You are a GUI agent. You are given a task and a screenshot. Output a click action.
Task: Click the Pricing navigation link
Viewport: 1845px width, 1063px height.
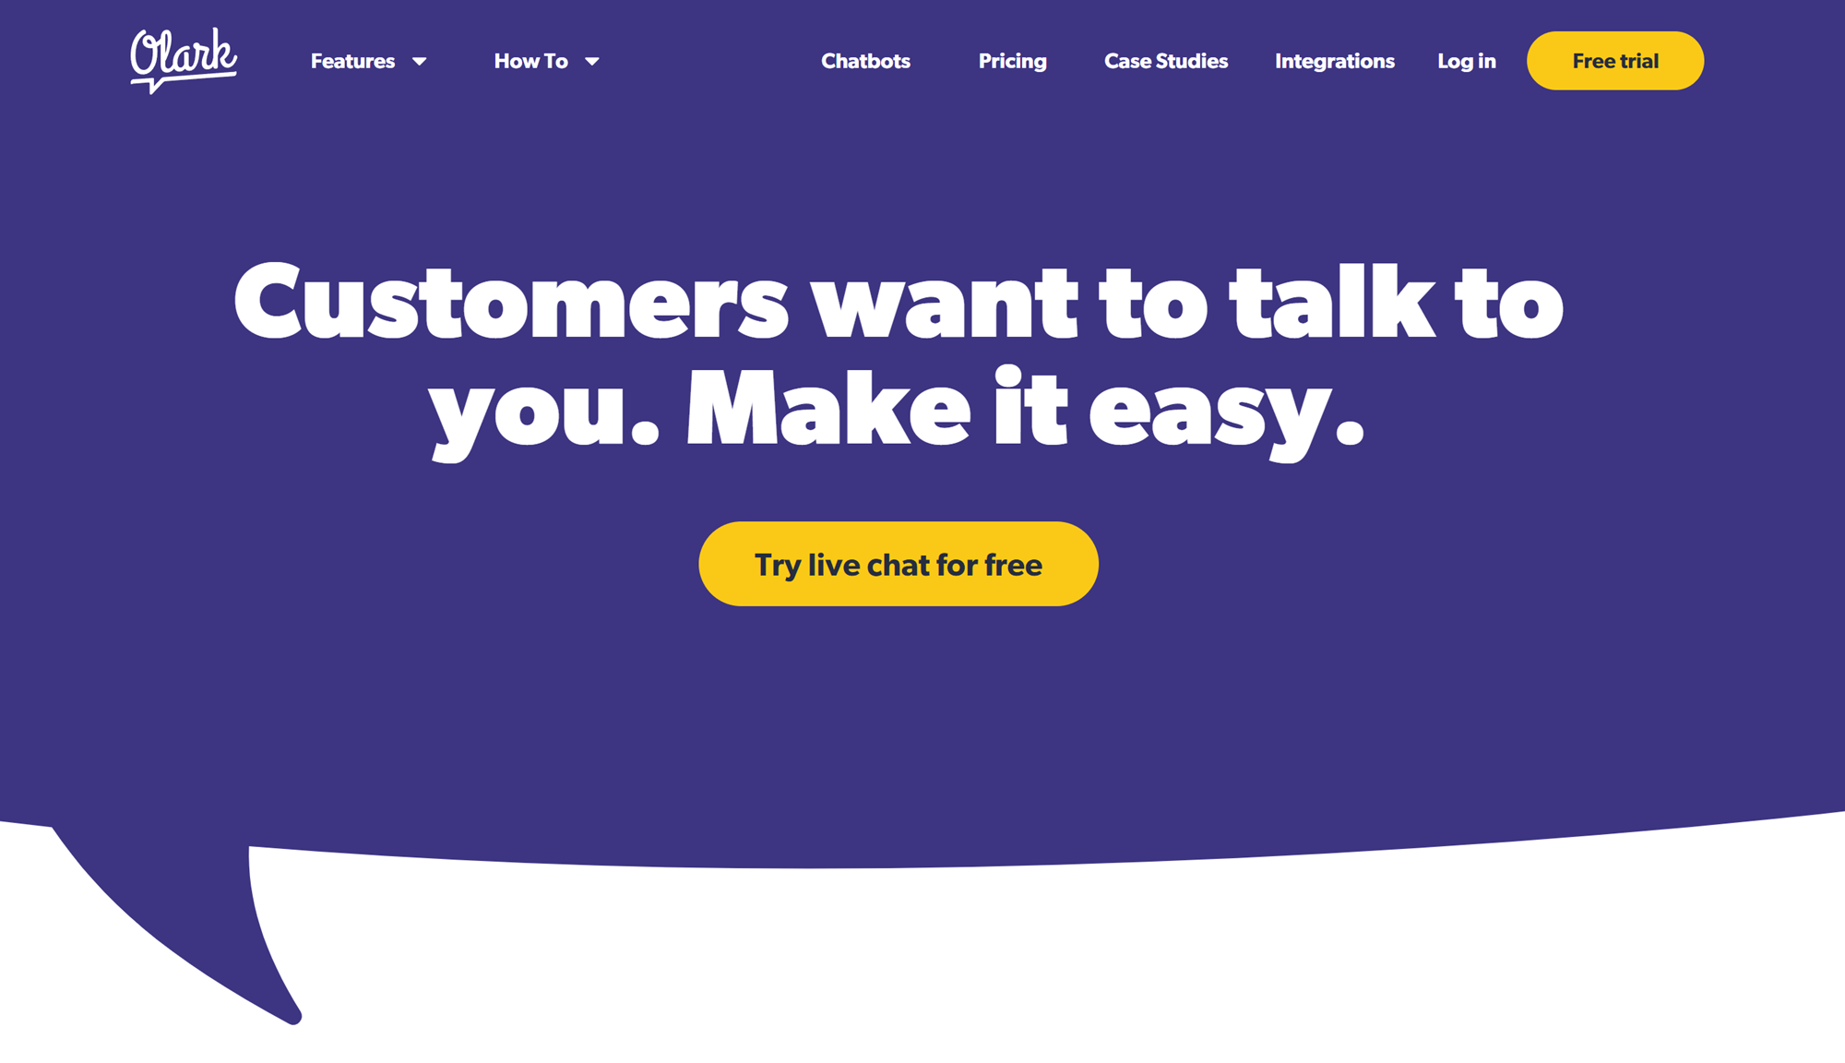[x=1013, y=60]
